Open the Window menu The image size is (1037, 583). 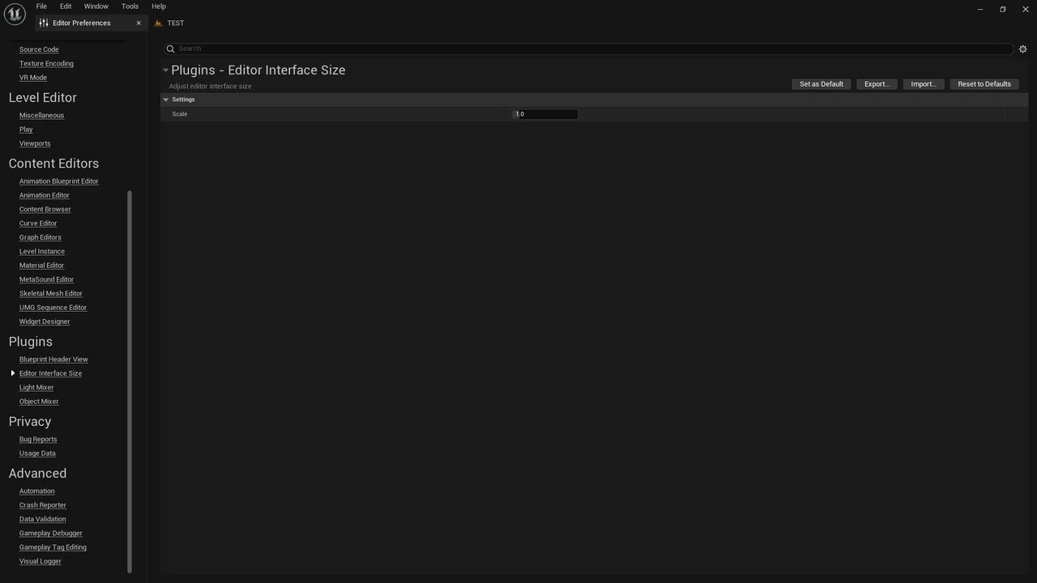click(x=96, y=6)
